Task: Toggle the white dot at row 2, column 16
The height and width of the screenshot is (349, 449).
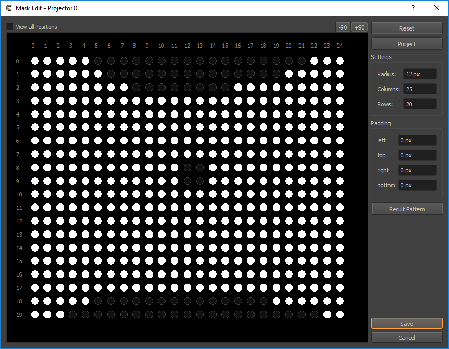Action: point(238,88)
